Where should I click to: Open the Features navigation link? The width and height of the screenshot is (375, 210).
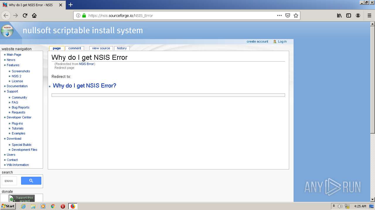click(x=13, y=65)
